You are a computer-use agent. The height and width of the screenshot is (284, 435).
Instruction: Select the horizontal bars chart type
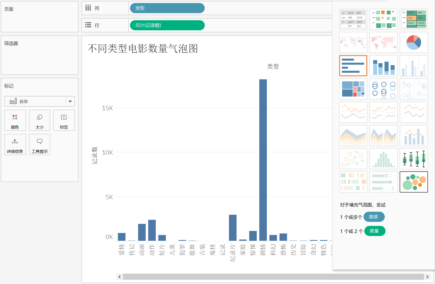point(353,66)
